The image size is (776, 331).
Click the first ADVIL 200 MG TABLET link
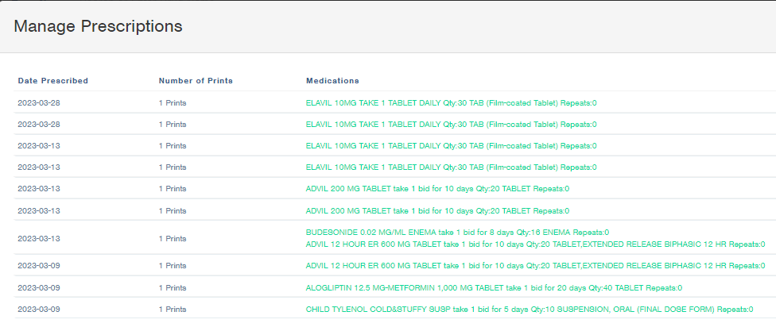pos(437,189)
